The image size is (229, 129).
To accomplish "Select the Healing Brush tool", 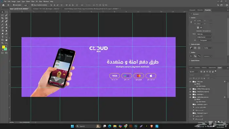I will (6, 21).
